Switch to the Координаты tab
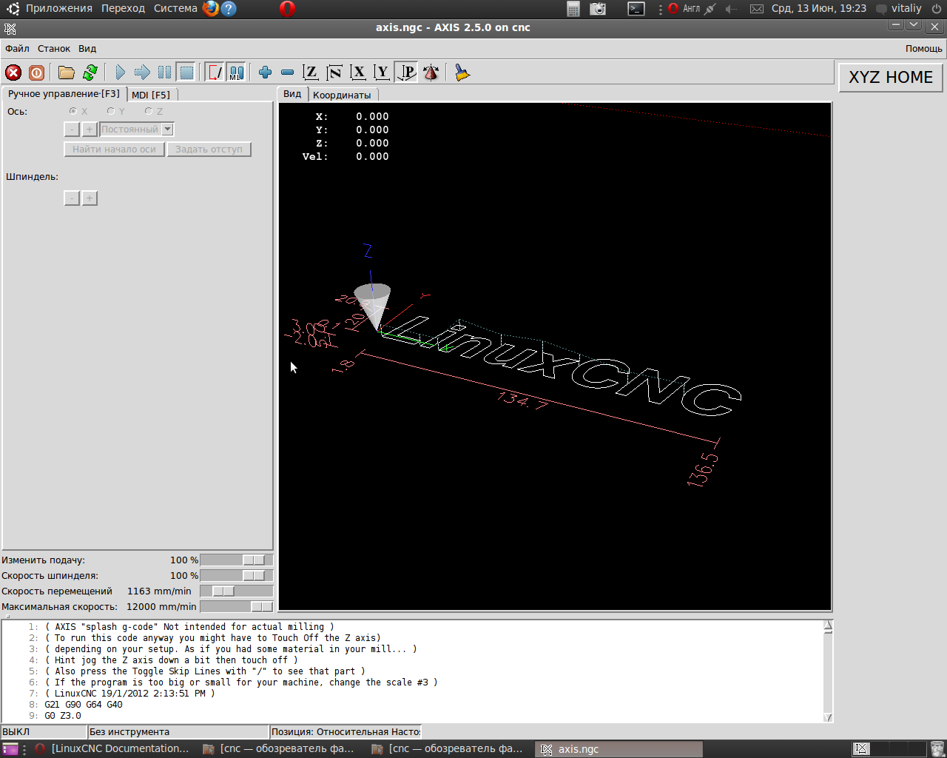This screenshot has width=947, height=758. [x=342, y=95]
